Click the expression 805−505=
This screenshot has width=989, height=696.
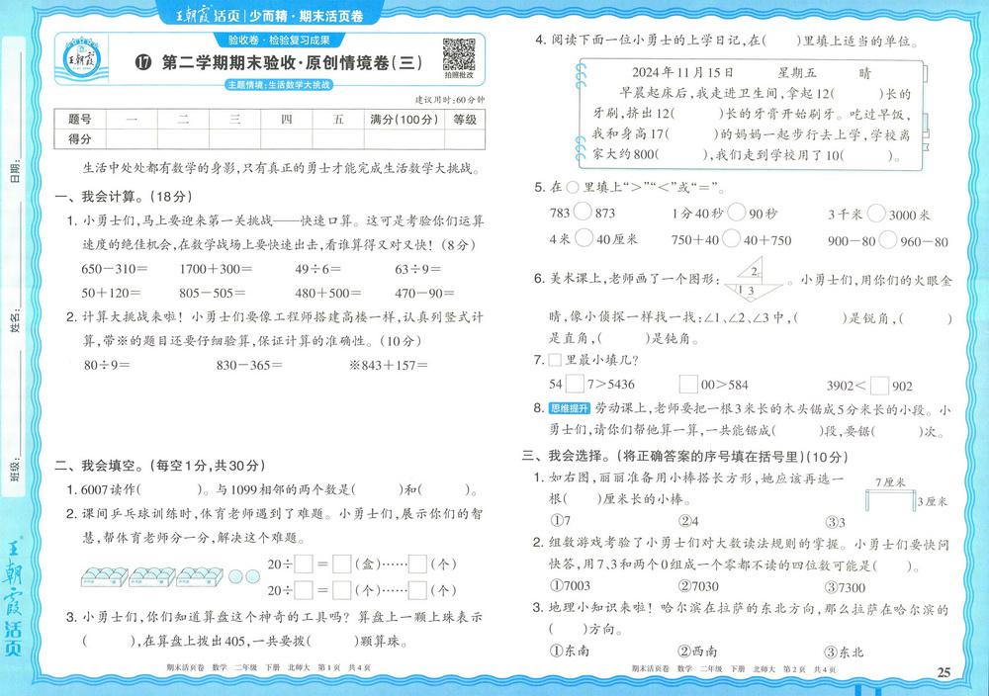[x=213, y=294]
